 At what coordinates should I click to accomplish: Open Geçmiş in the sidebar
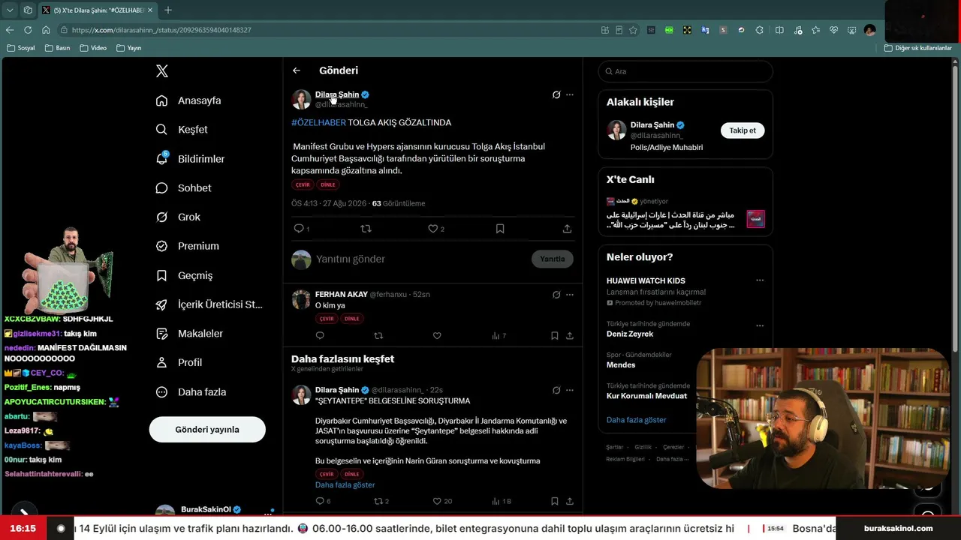[x=184, y=275]
